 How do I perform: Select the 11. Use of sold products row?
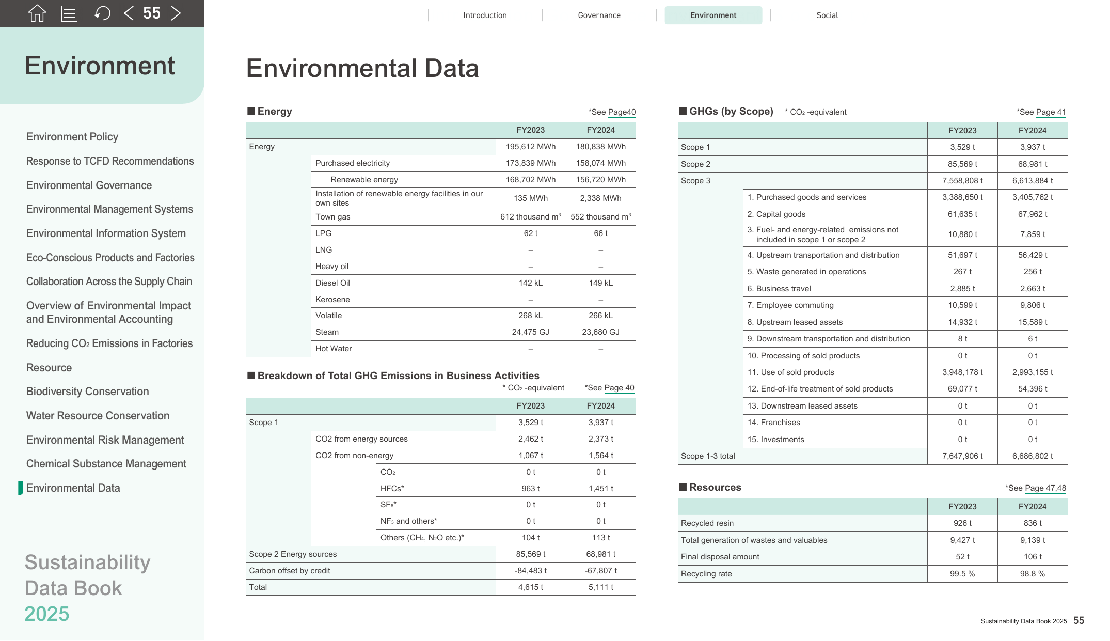[905, 372]
